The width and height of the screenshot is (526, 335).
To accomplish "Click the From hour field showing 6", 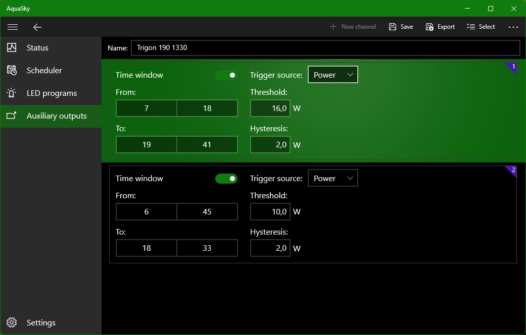I will (x=147, y=211).
